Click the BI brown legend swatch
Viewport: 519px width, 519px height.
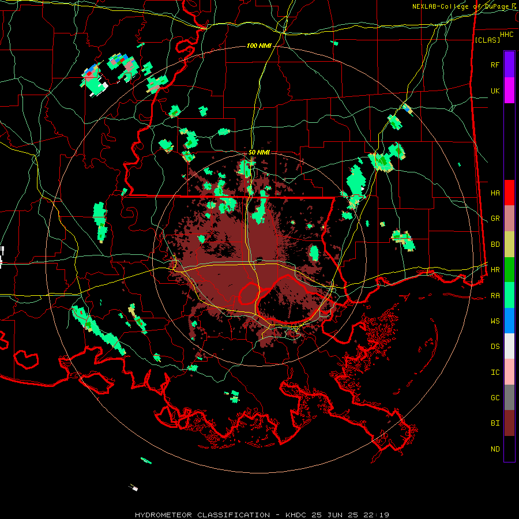pos(509,423)
